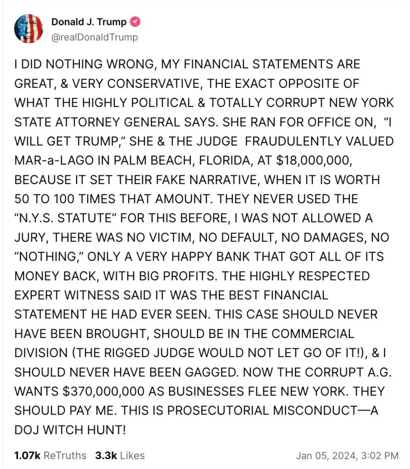
Task: View the 1.07k ReTruths list
Action: (x=50, y=455)
